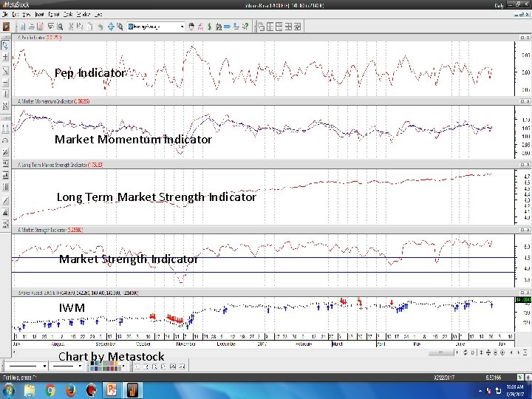The height and width of the screenshot is (399, 532).
Task: Open Google Chrome from the taskbar
Action: [x=50, y=390]
